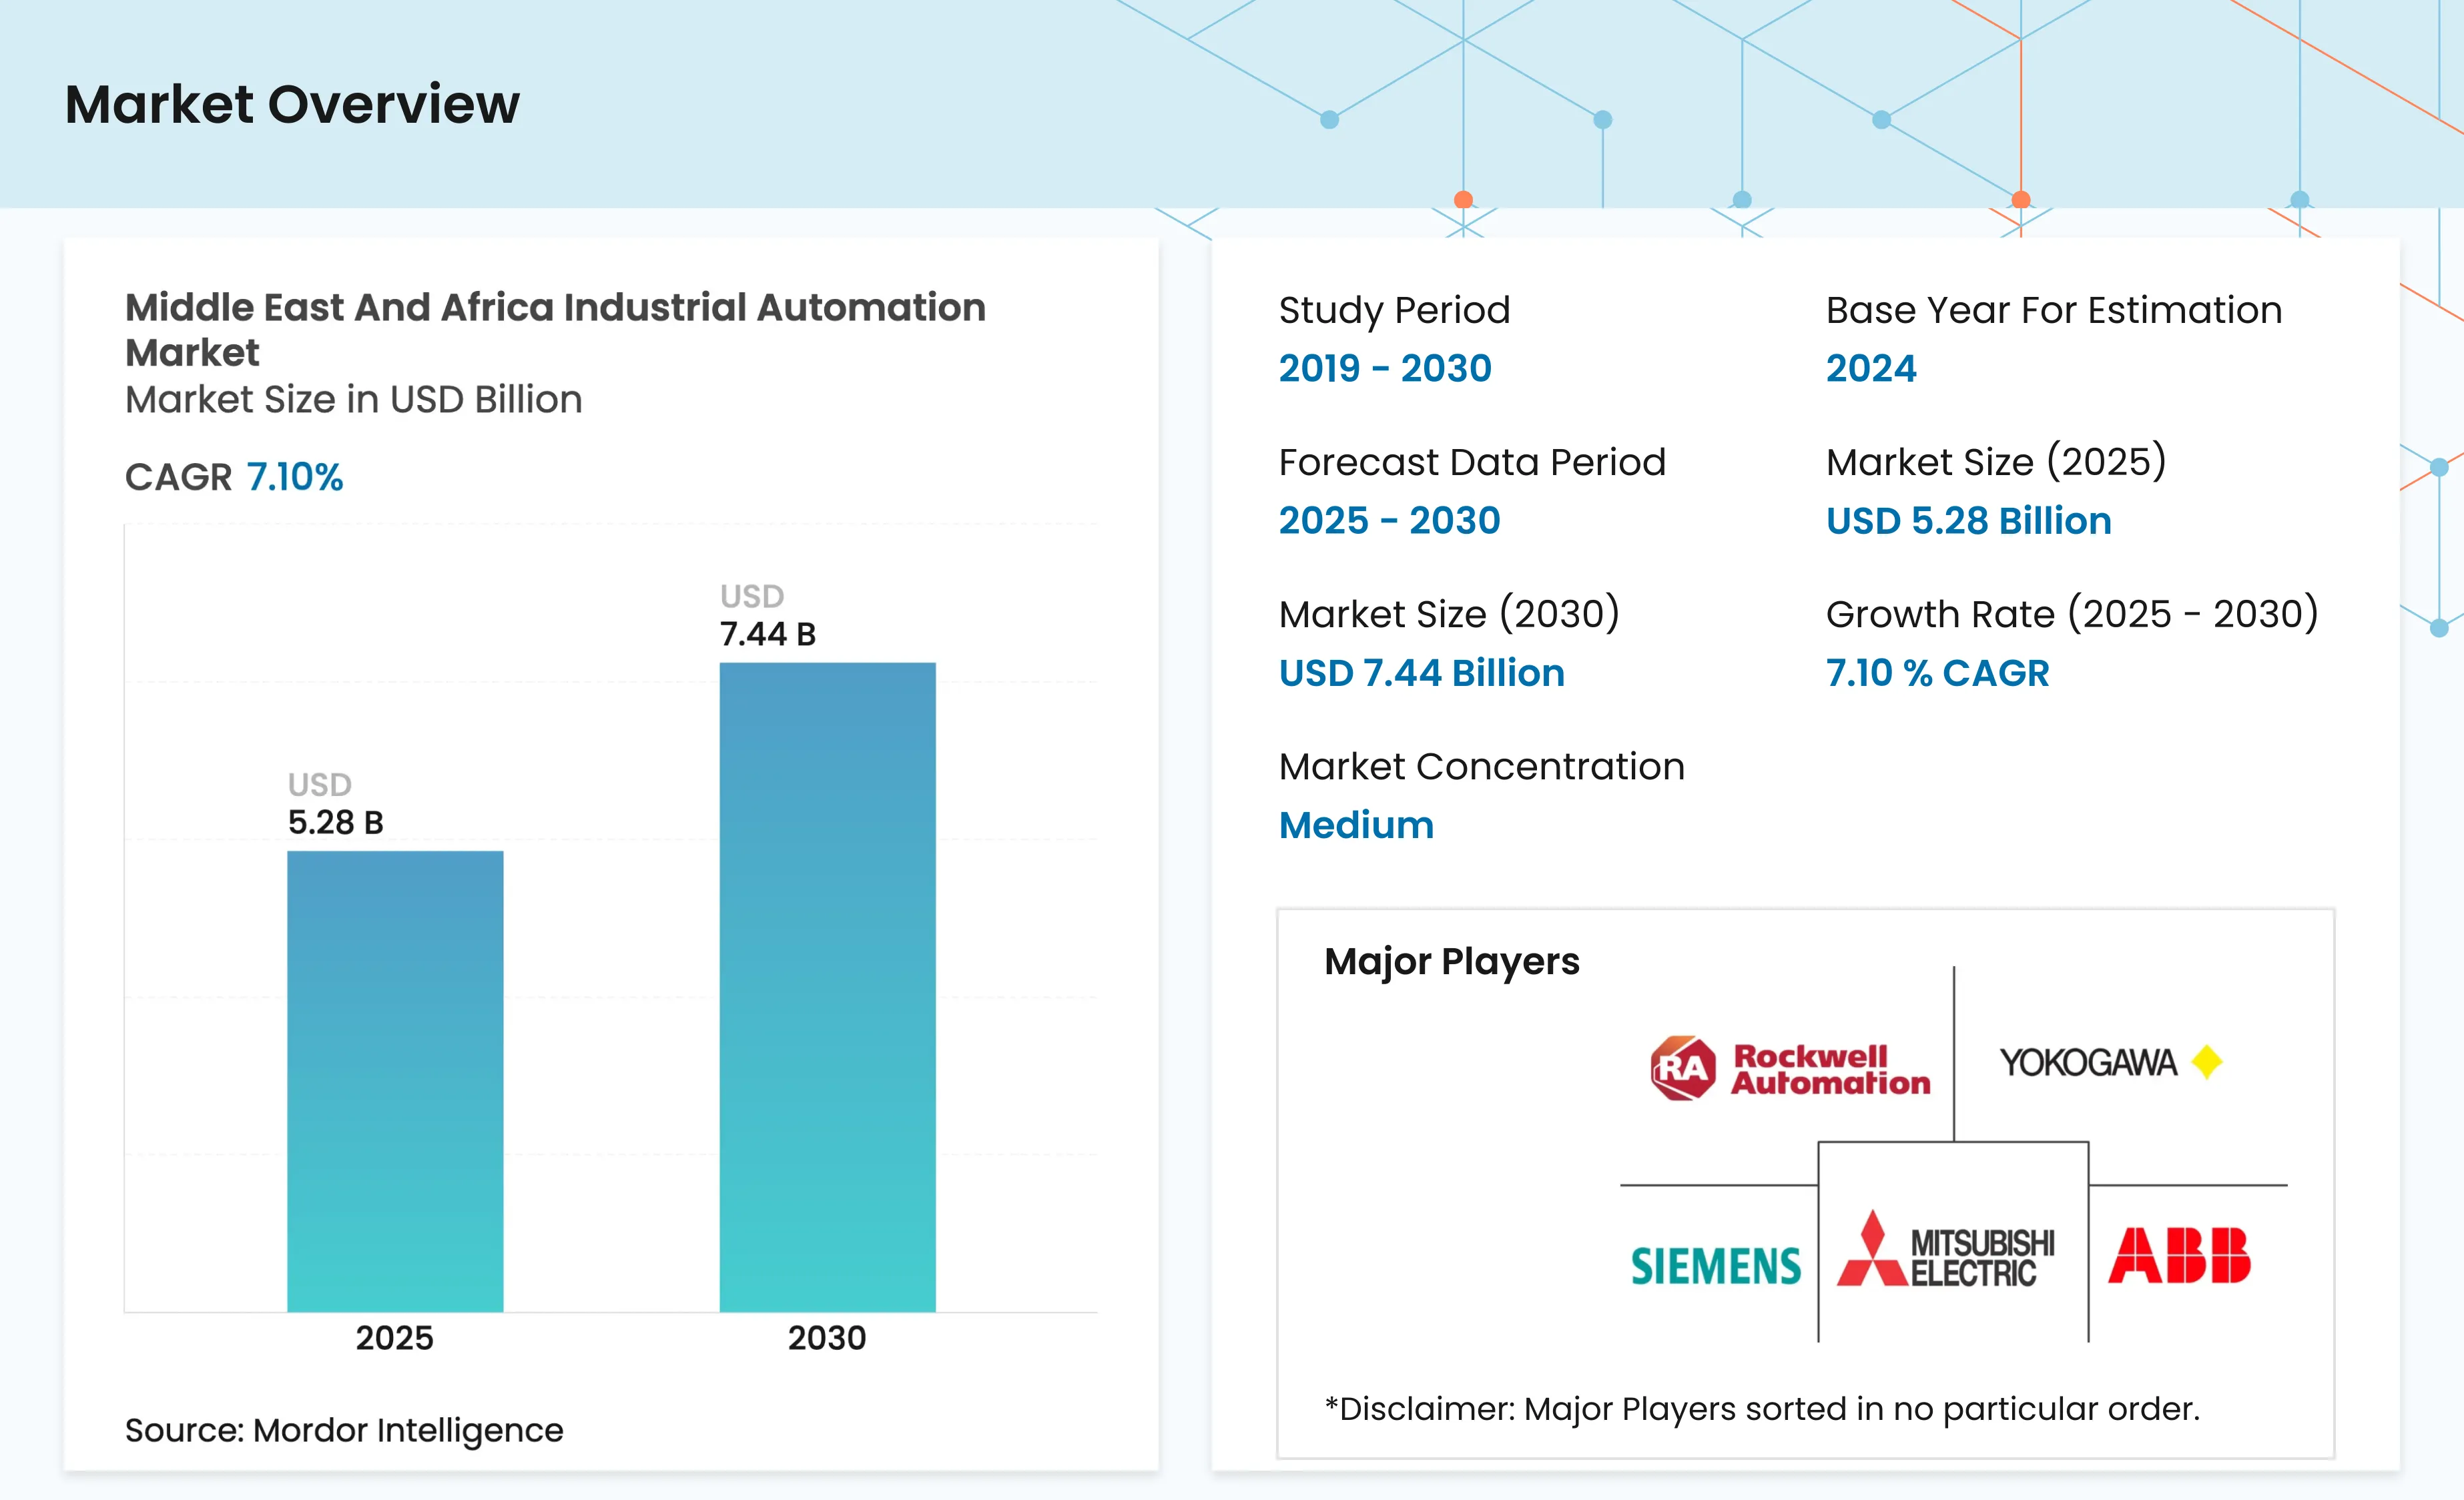Click the 2025 axis label
The height and width of the screenshot is (1500, 2464).
[x=394, y=1338]
